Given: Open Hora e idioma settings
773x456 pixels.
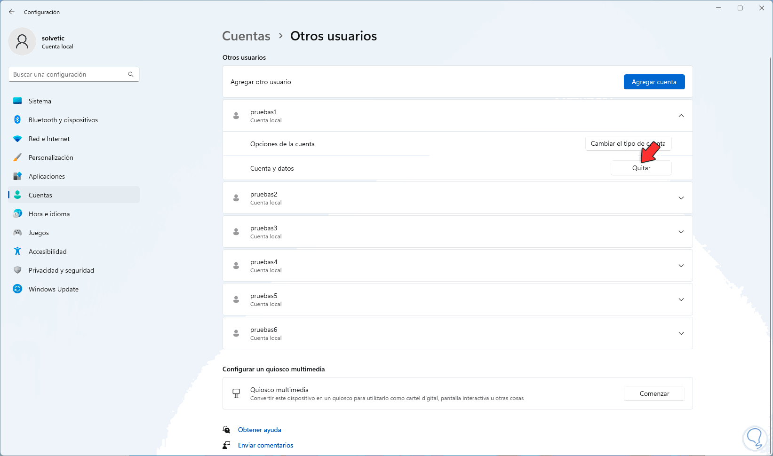Looking at the screenshot, I should tap(49, 214).
